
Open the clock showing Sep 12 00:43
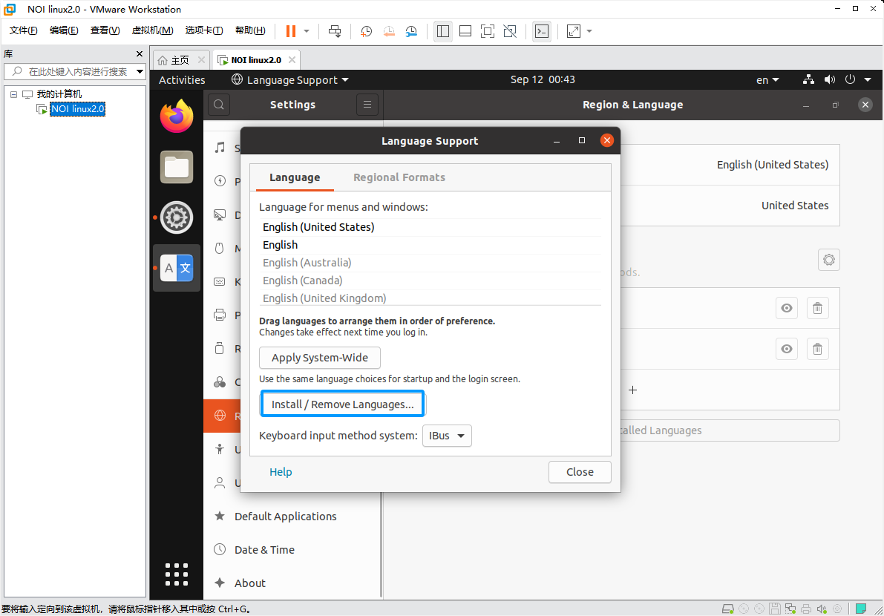coord(543,79)
